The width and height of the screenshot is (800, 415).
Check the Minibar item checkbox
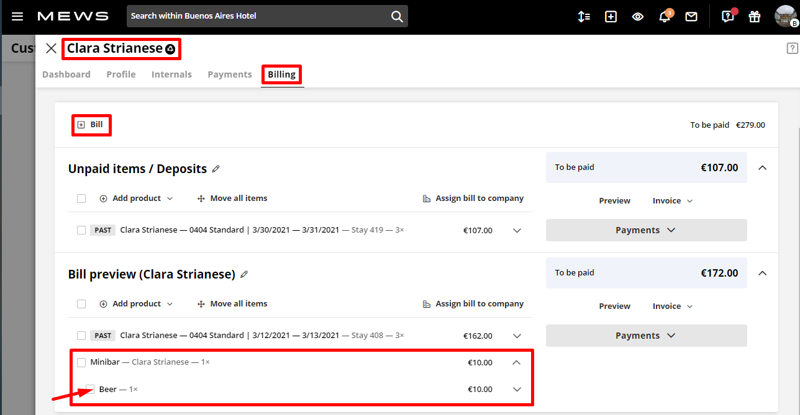pyautogui.click(x=81, y=362)
